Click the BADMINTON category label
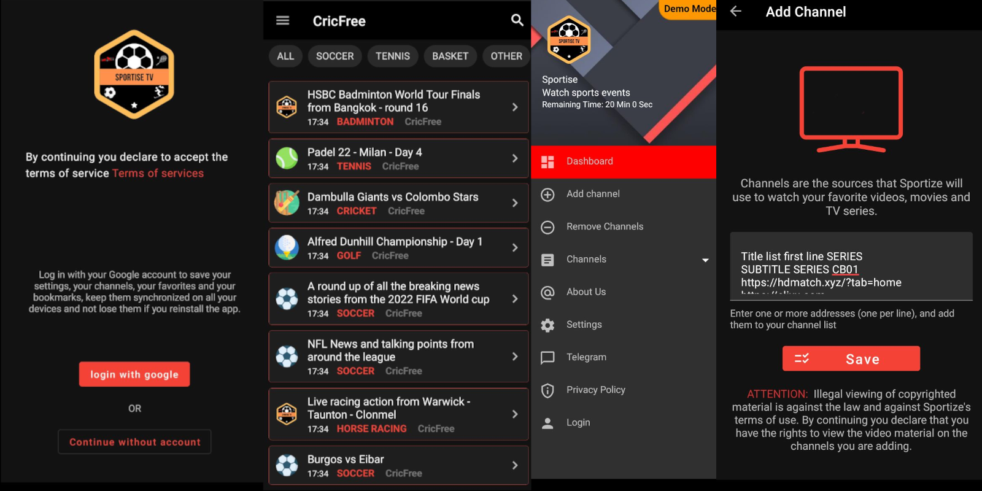This screenshot has height=491, width=982. (x=365, y=122)
